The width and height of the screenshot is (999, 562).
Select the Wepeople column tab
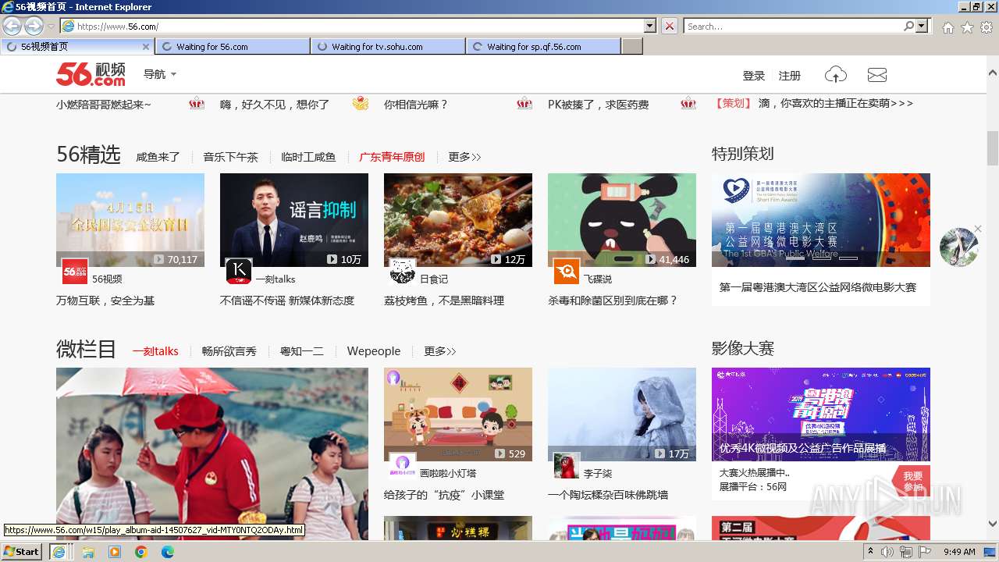374,351
